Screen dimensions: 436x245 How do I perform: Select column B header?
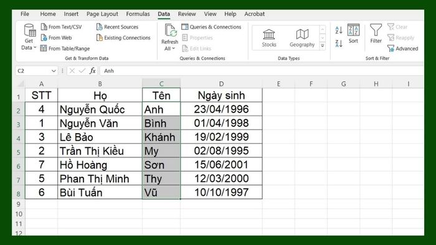[x=100, y=83]
